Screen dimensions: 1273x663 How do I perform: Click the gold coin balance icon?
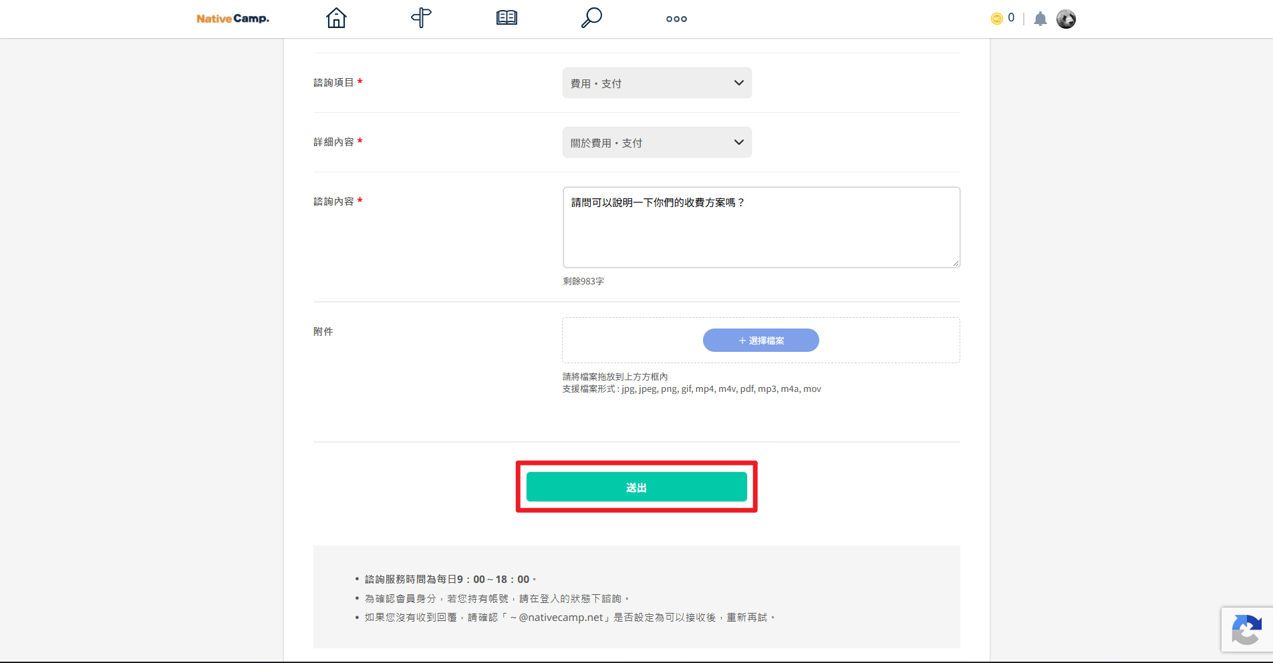click(996, 19)
